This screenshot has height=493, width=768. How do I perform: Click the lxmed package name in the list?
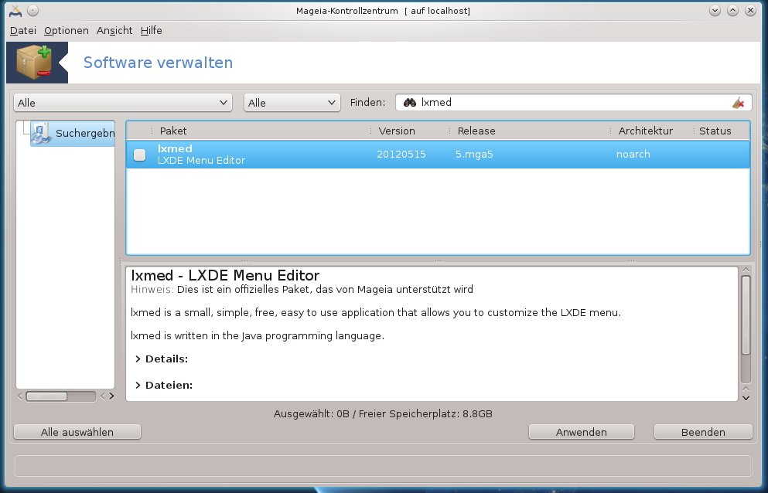pyautogui.click(x=175, y=148)
